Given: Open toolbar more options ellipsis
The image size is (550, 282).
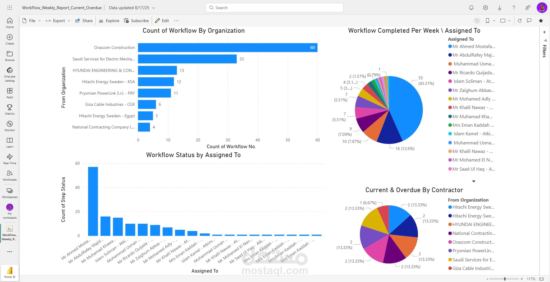Looking at the screenshot, I should point(176,21).
